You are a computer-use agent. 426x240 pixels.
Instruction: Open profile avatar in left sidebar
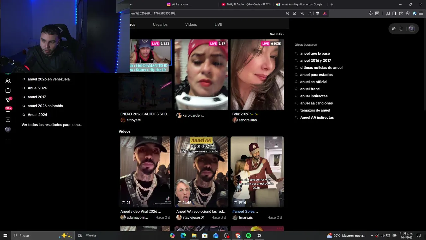pyautogui.click(x=8, y=129)
